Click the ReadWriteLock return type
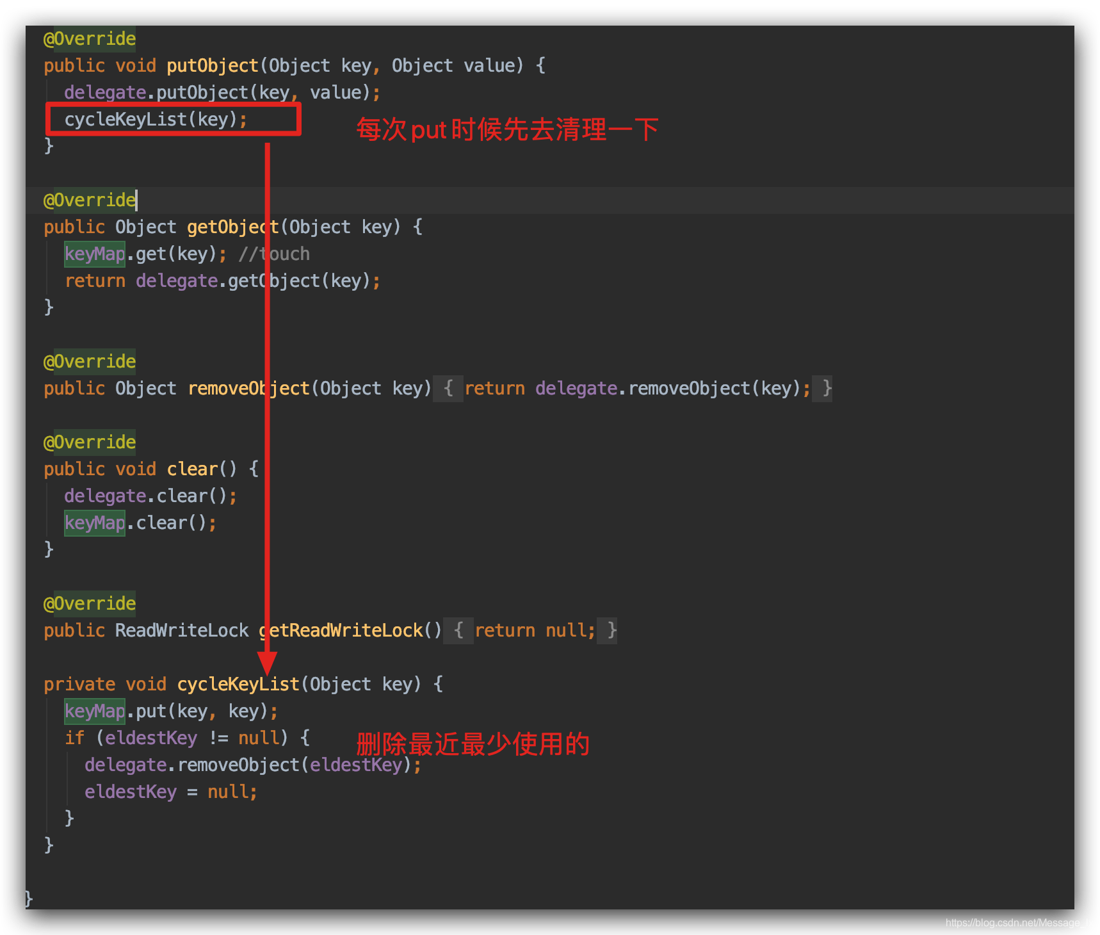The width and height of the screenshot is (1100, 935). point(182,631)
